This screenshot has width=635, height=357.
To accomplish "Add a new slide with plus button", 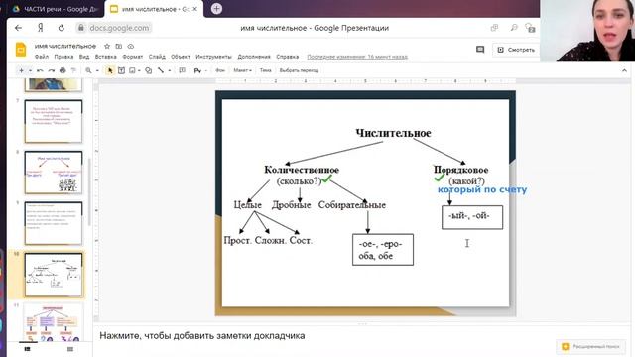I will click(x=21, y=70).
